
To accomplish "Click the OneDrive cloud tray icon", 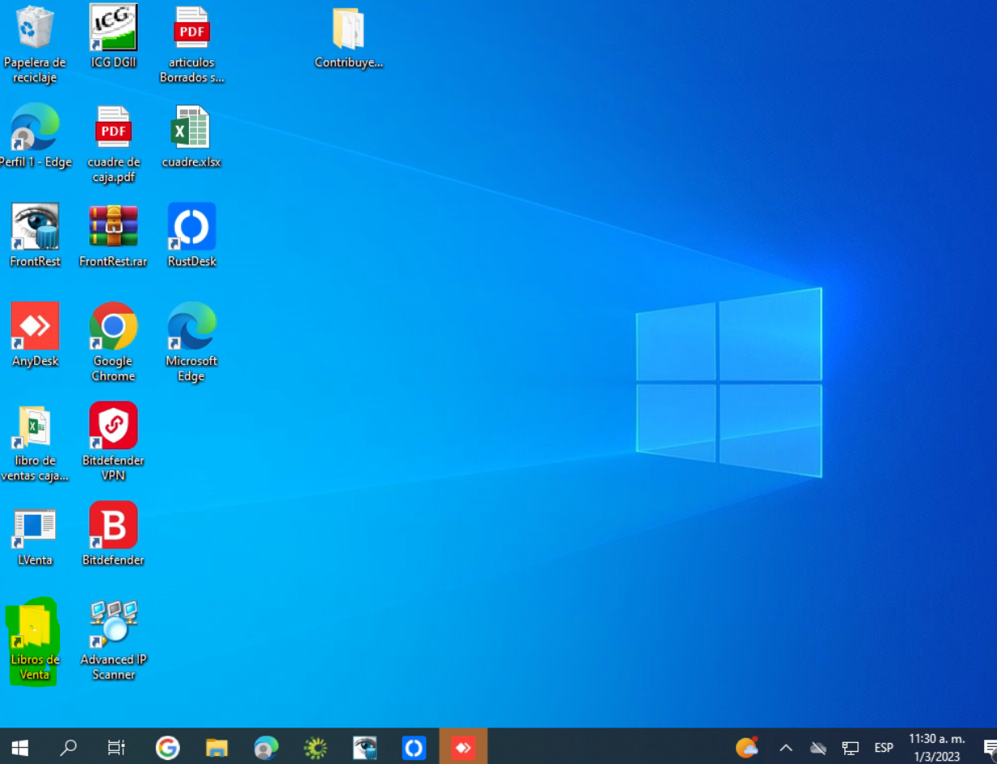I will (818, 747).
